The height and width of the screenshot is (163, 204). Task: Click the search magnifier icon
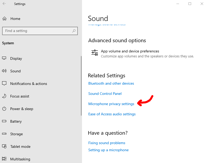pos(74,31)
